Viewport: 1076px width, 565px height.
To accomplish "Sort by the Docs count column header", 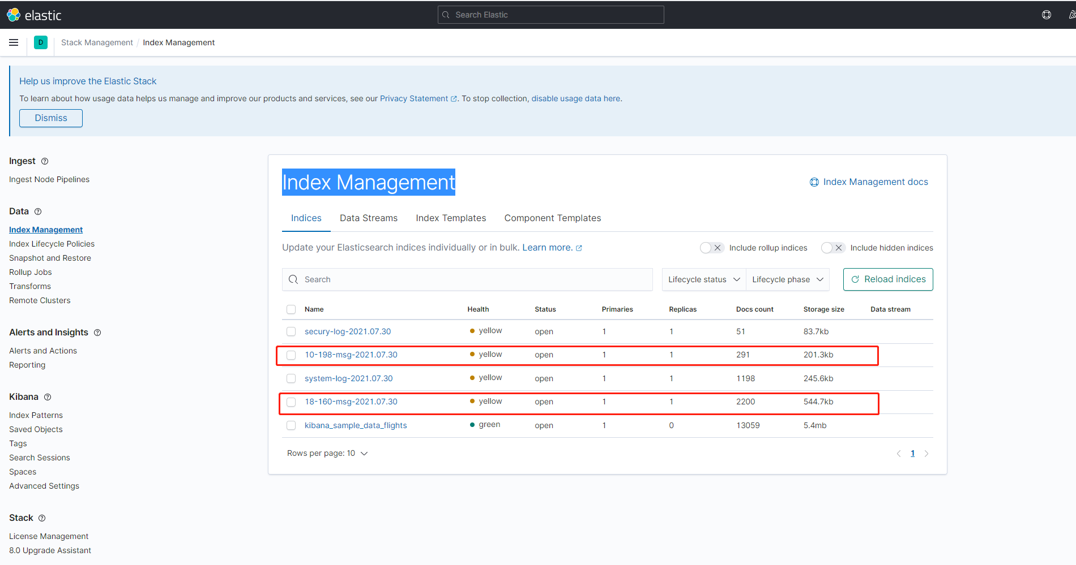I will (x=755, y=309).
